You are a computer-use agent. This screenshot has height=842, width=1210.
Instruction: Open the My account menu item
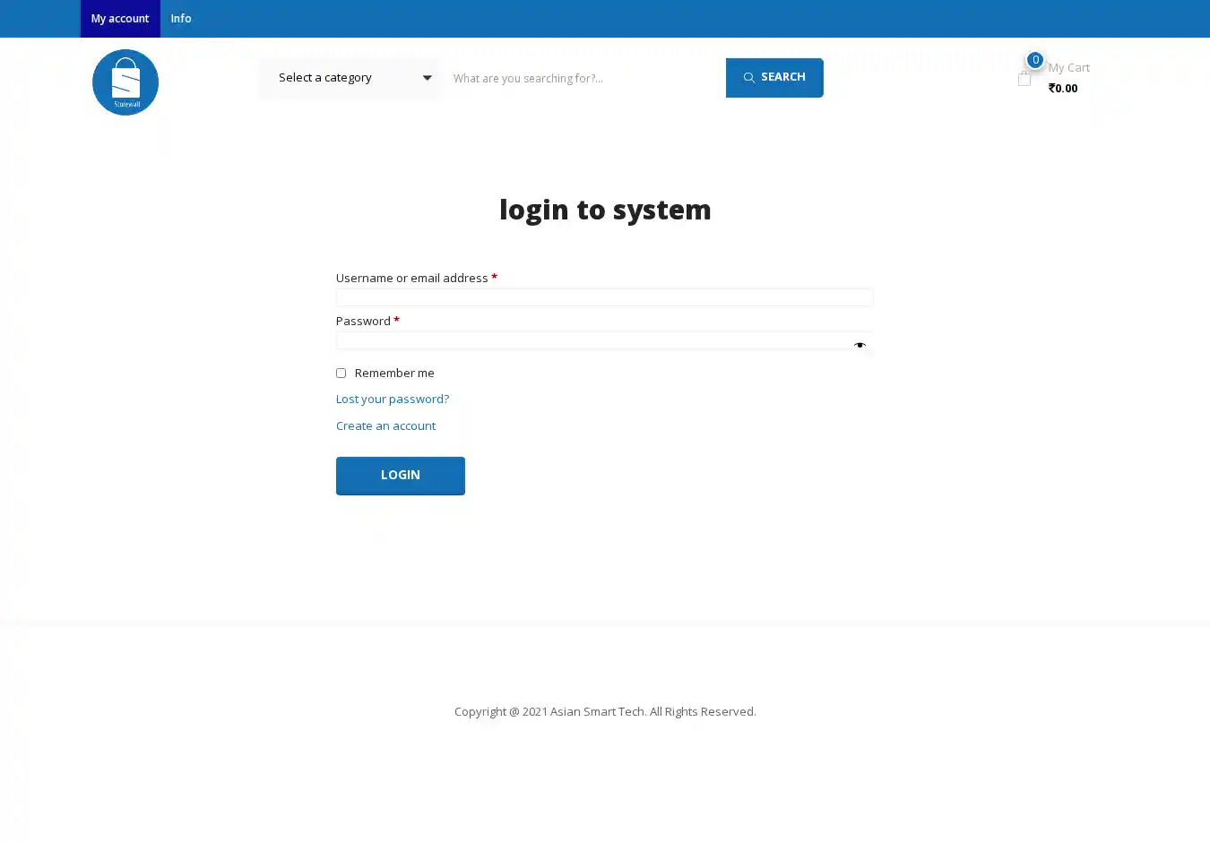120,19
